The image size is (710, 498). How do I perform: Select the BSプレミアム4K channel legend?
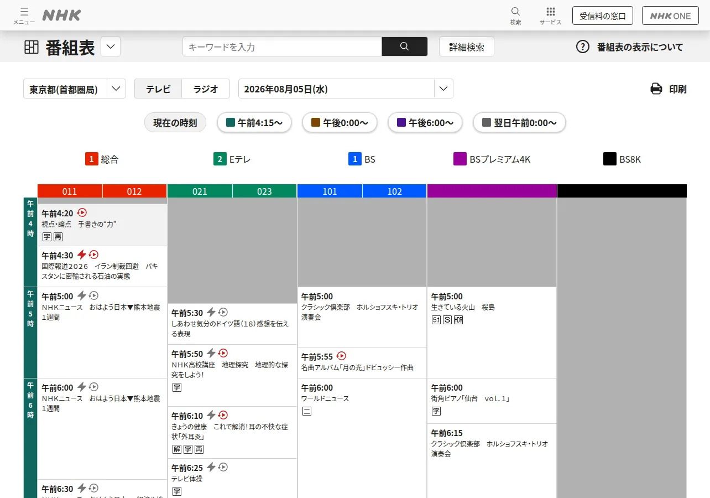click(492, 159)
